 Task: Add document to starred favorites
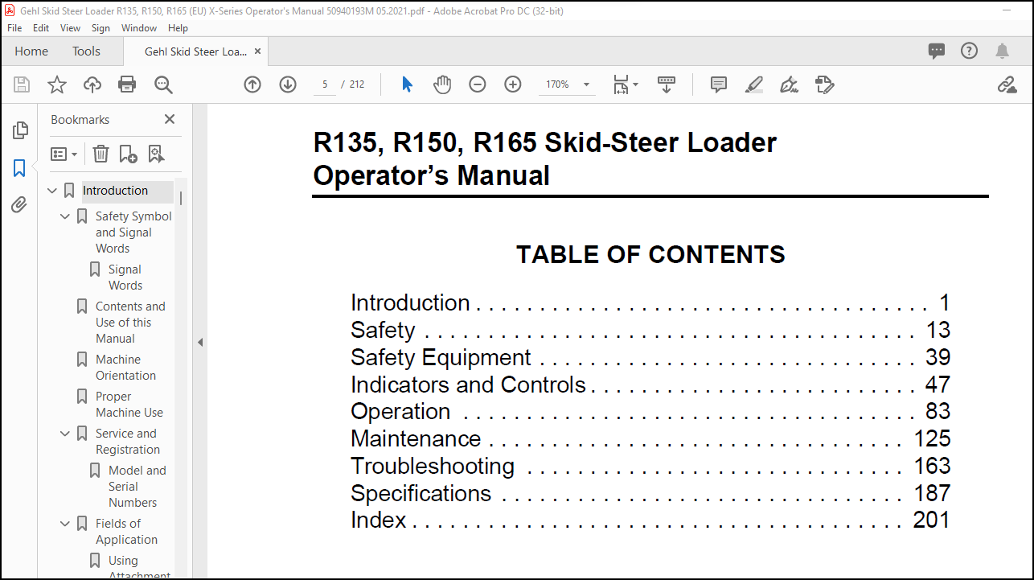(x=57, y=84)
